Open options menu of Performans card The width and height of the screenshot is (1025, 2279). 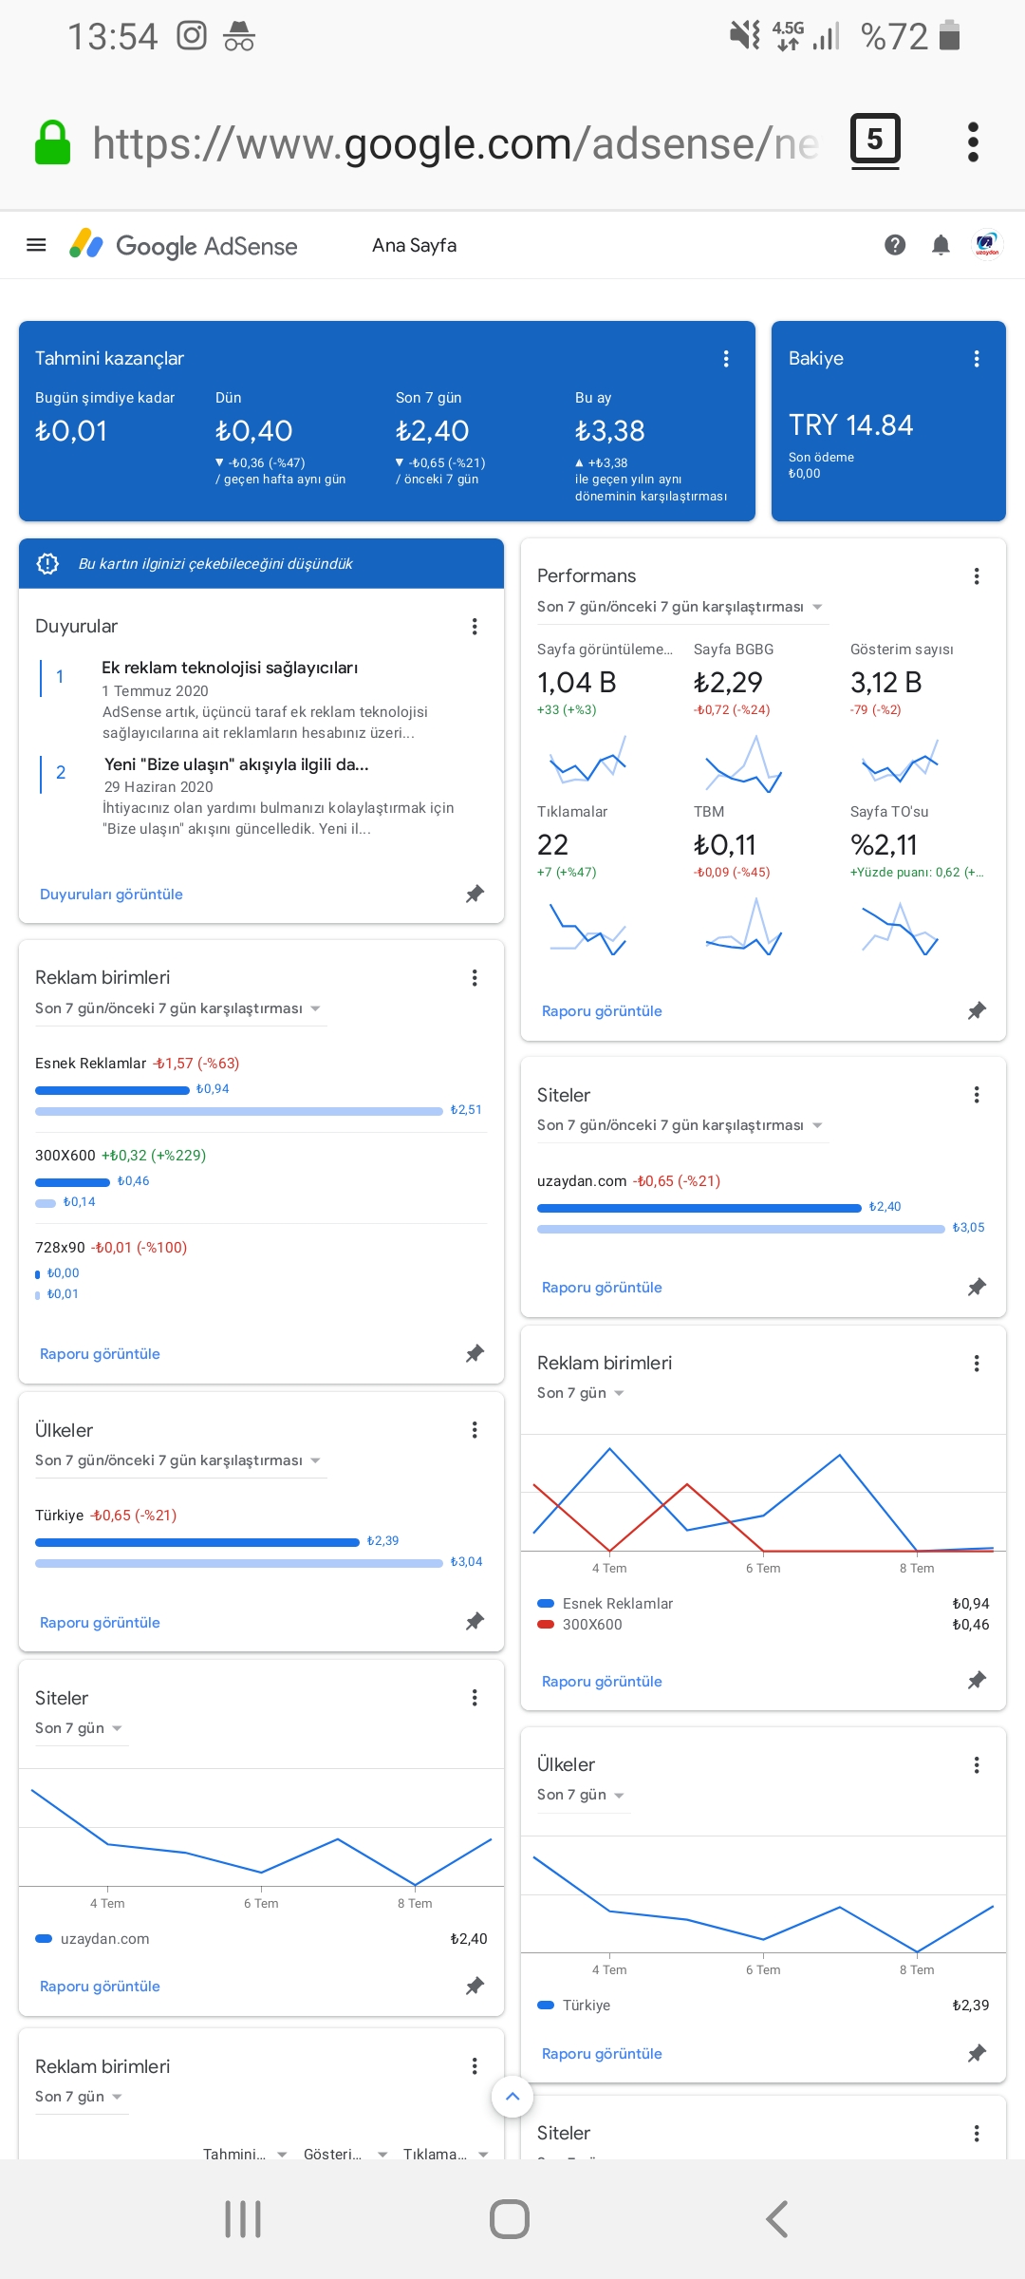(x=976, y=575)
